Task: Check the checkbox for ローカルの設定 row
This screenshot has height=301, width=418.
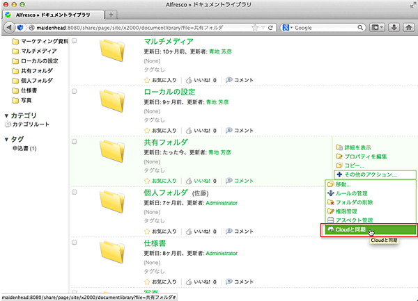Action: (75, 92)
